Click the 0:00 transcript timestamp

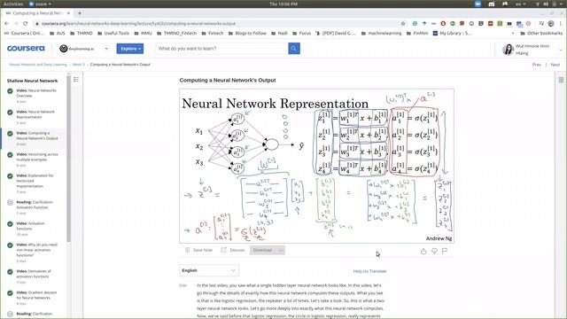coord(183,285)
